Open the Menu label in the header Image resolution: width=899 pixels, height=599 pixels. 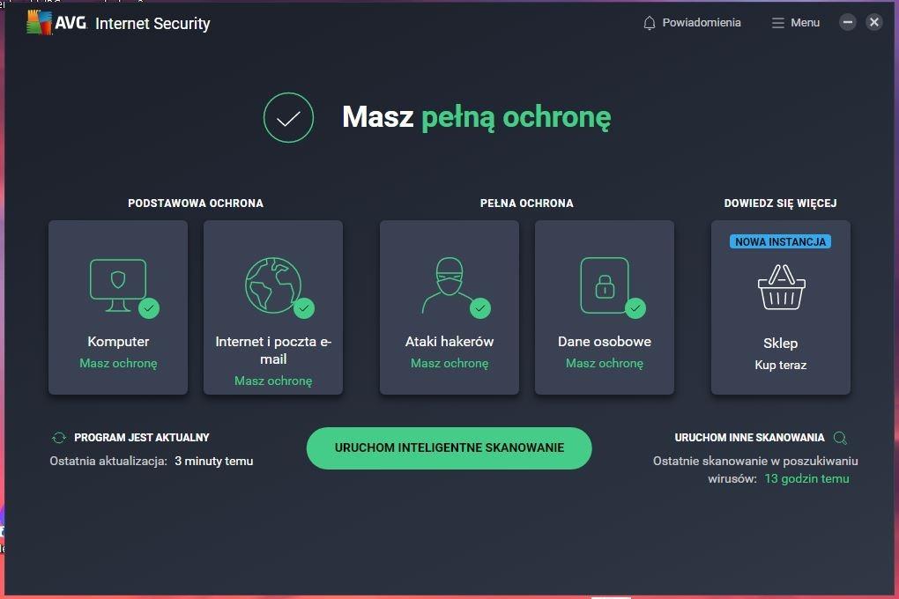(x=805, y=23)
